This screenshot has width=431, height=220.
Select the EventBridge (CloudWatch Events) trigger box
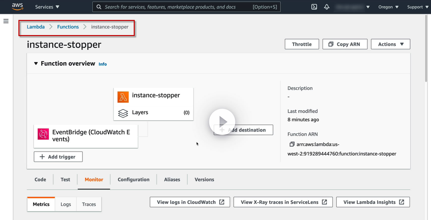click(x=86, y=136)
